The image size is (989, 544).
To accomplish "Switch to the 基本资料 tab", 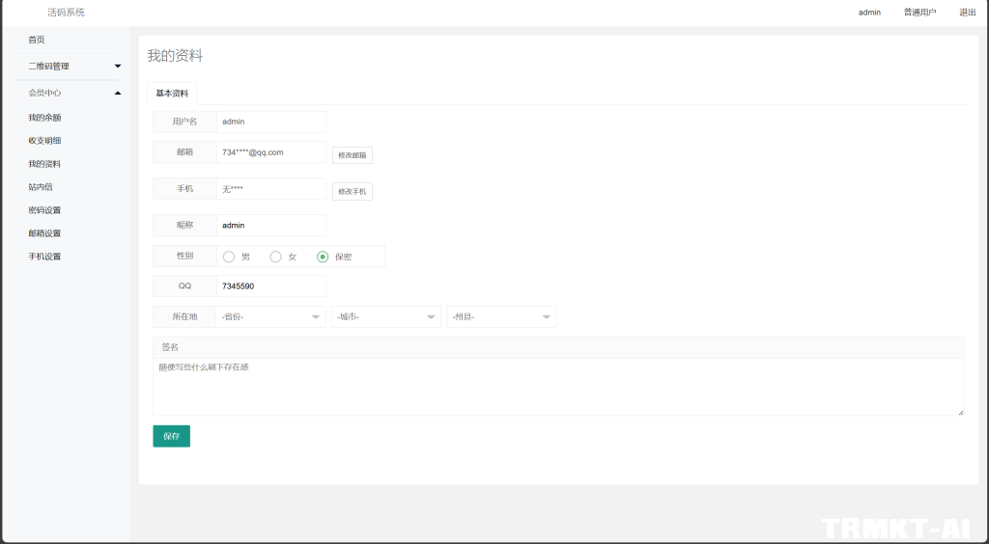I will (172, 94).
